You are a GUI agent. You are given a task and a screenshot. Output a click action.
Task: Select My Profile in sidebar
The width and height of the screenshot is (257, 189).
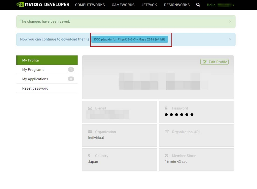tap(47, 60)
